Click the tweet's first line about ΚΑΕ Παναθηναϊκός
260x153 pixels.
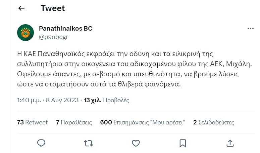[x=115, y=54]
